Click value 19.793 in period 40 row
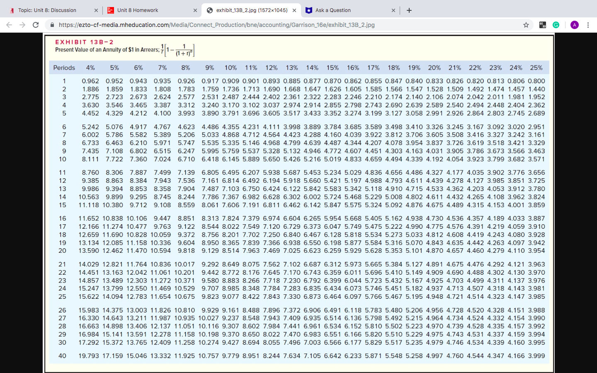This screenshot has height=373, width=597. [x=89, y=356]
